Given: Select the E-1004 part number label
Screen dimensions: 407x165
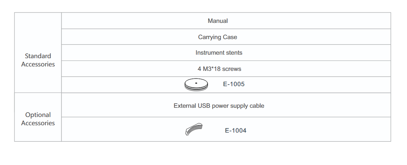Looking at the screenshot, I should coord(236,130).
